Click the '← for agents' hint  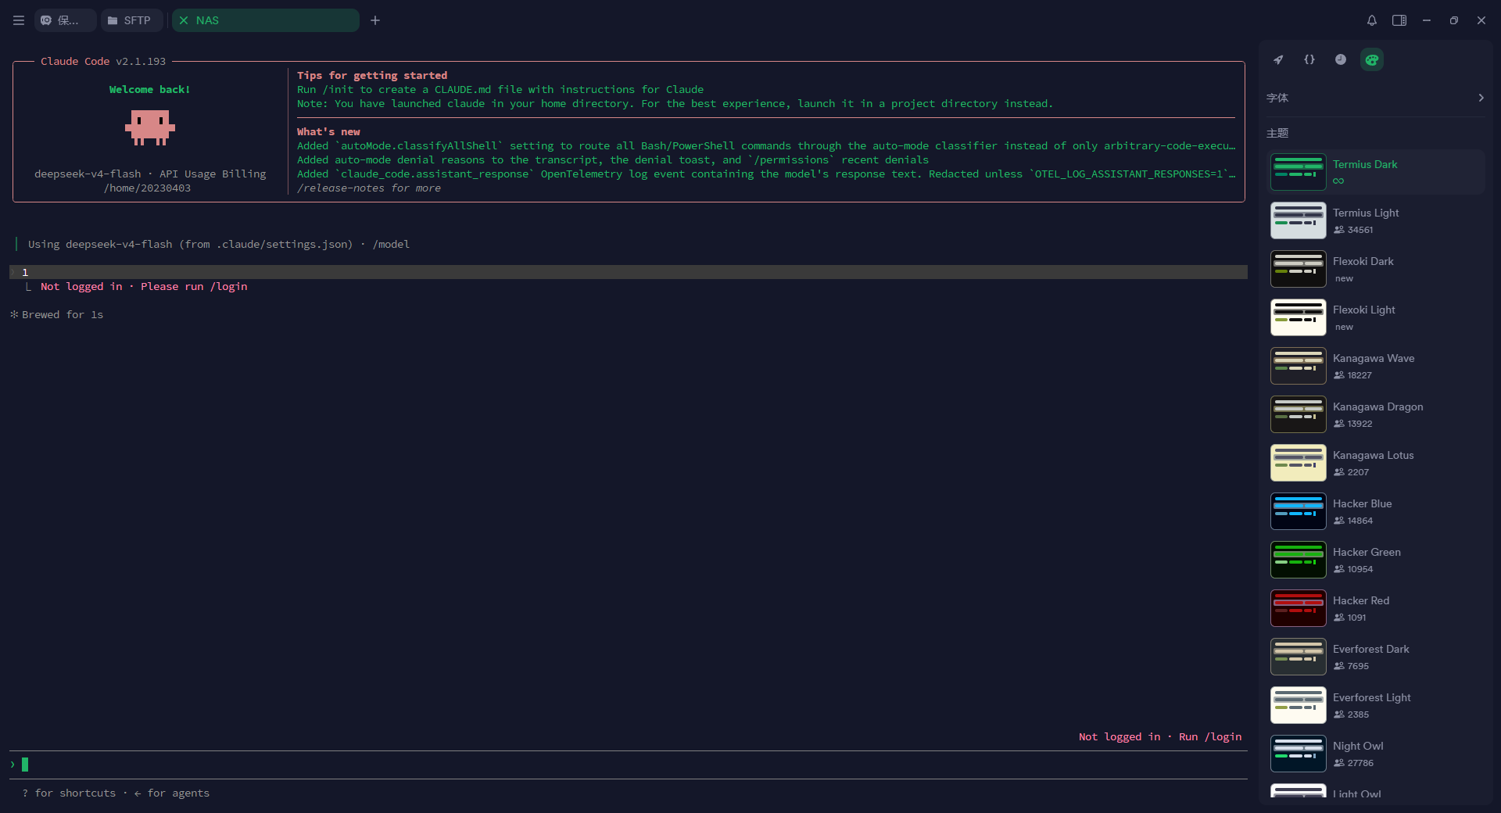tap(172, 793)
